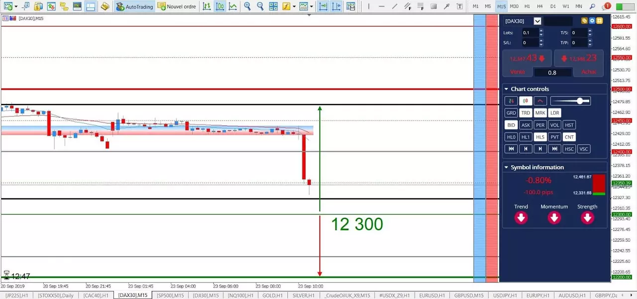Switch chart to line chart type
This screenshot has width=637, height=299.
click(x=232, y=6)
